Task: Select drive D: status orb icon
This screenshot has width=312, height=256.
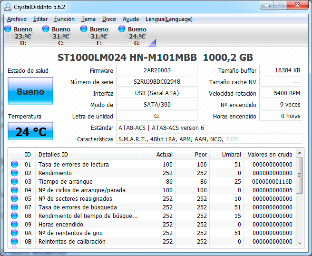Action: pyautogui.click(x=8, y=29)
